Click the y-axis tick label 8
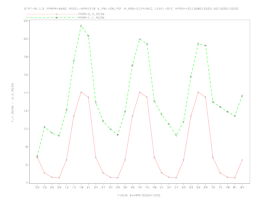 (x=26, y=147)
